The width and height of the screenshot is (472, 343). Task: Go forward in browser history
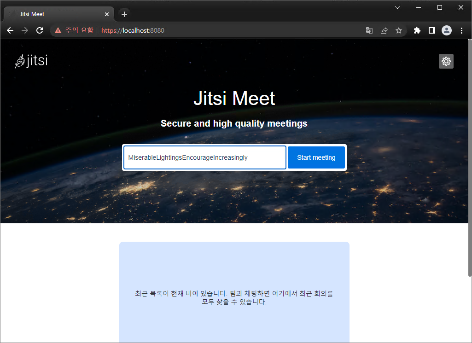point(25,30)
